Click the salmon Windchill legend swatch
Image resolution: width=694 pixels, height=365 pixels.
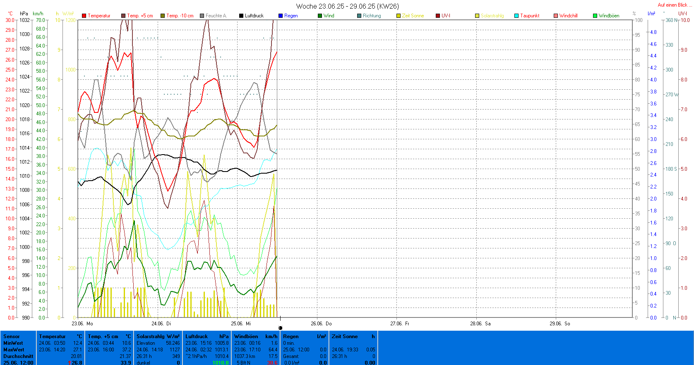[556, 16]
